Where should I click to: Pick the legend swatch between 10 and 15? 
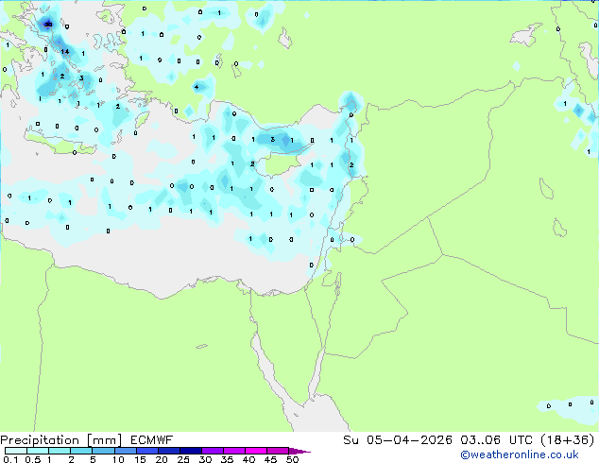click(x=125, y=451)
